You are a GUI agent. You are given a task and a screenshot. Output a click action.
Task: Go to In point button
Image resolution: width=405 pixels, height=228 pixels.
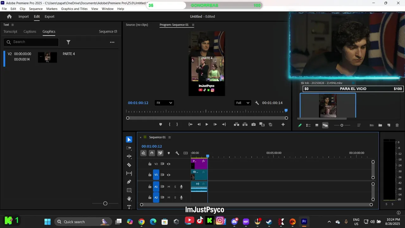(190, 124)
